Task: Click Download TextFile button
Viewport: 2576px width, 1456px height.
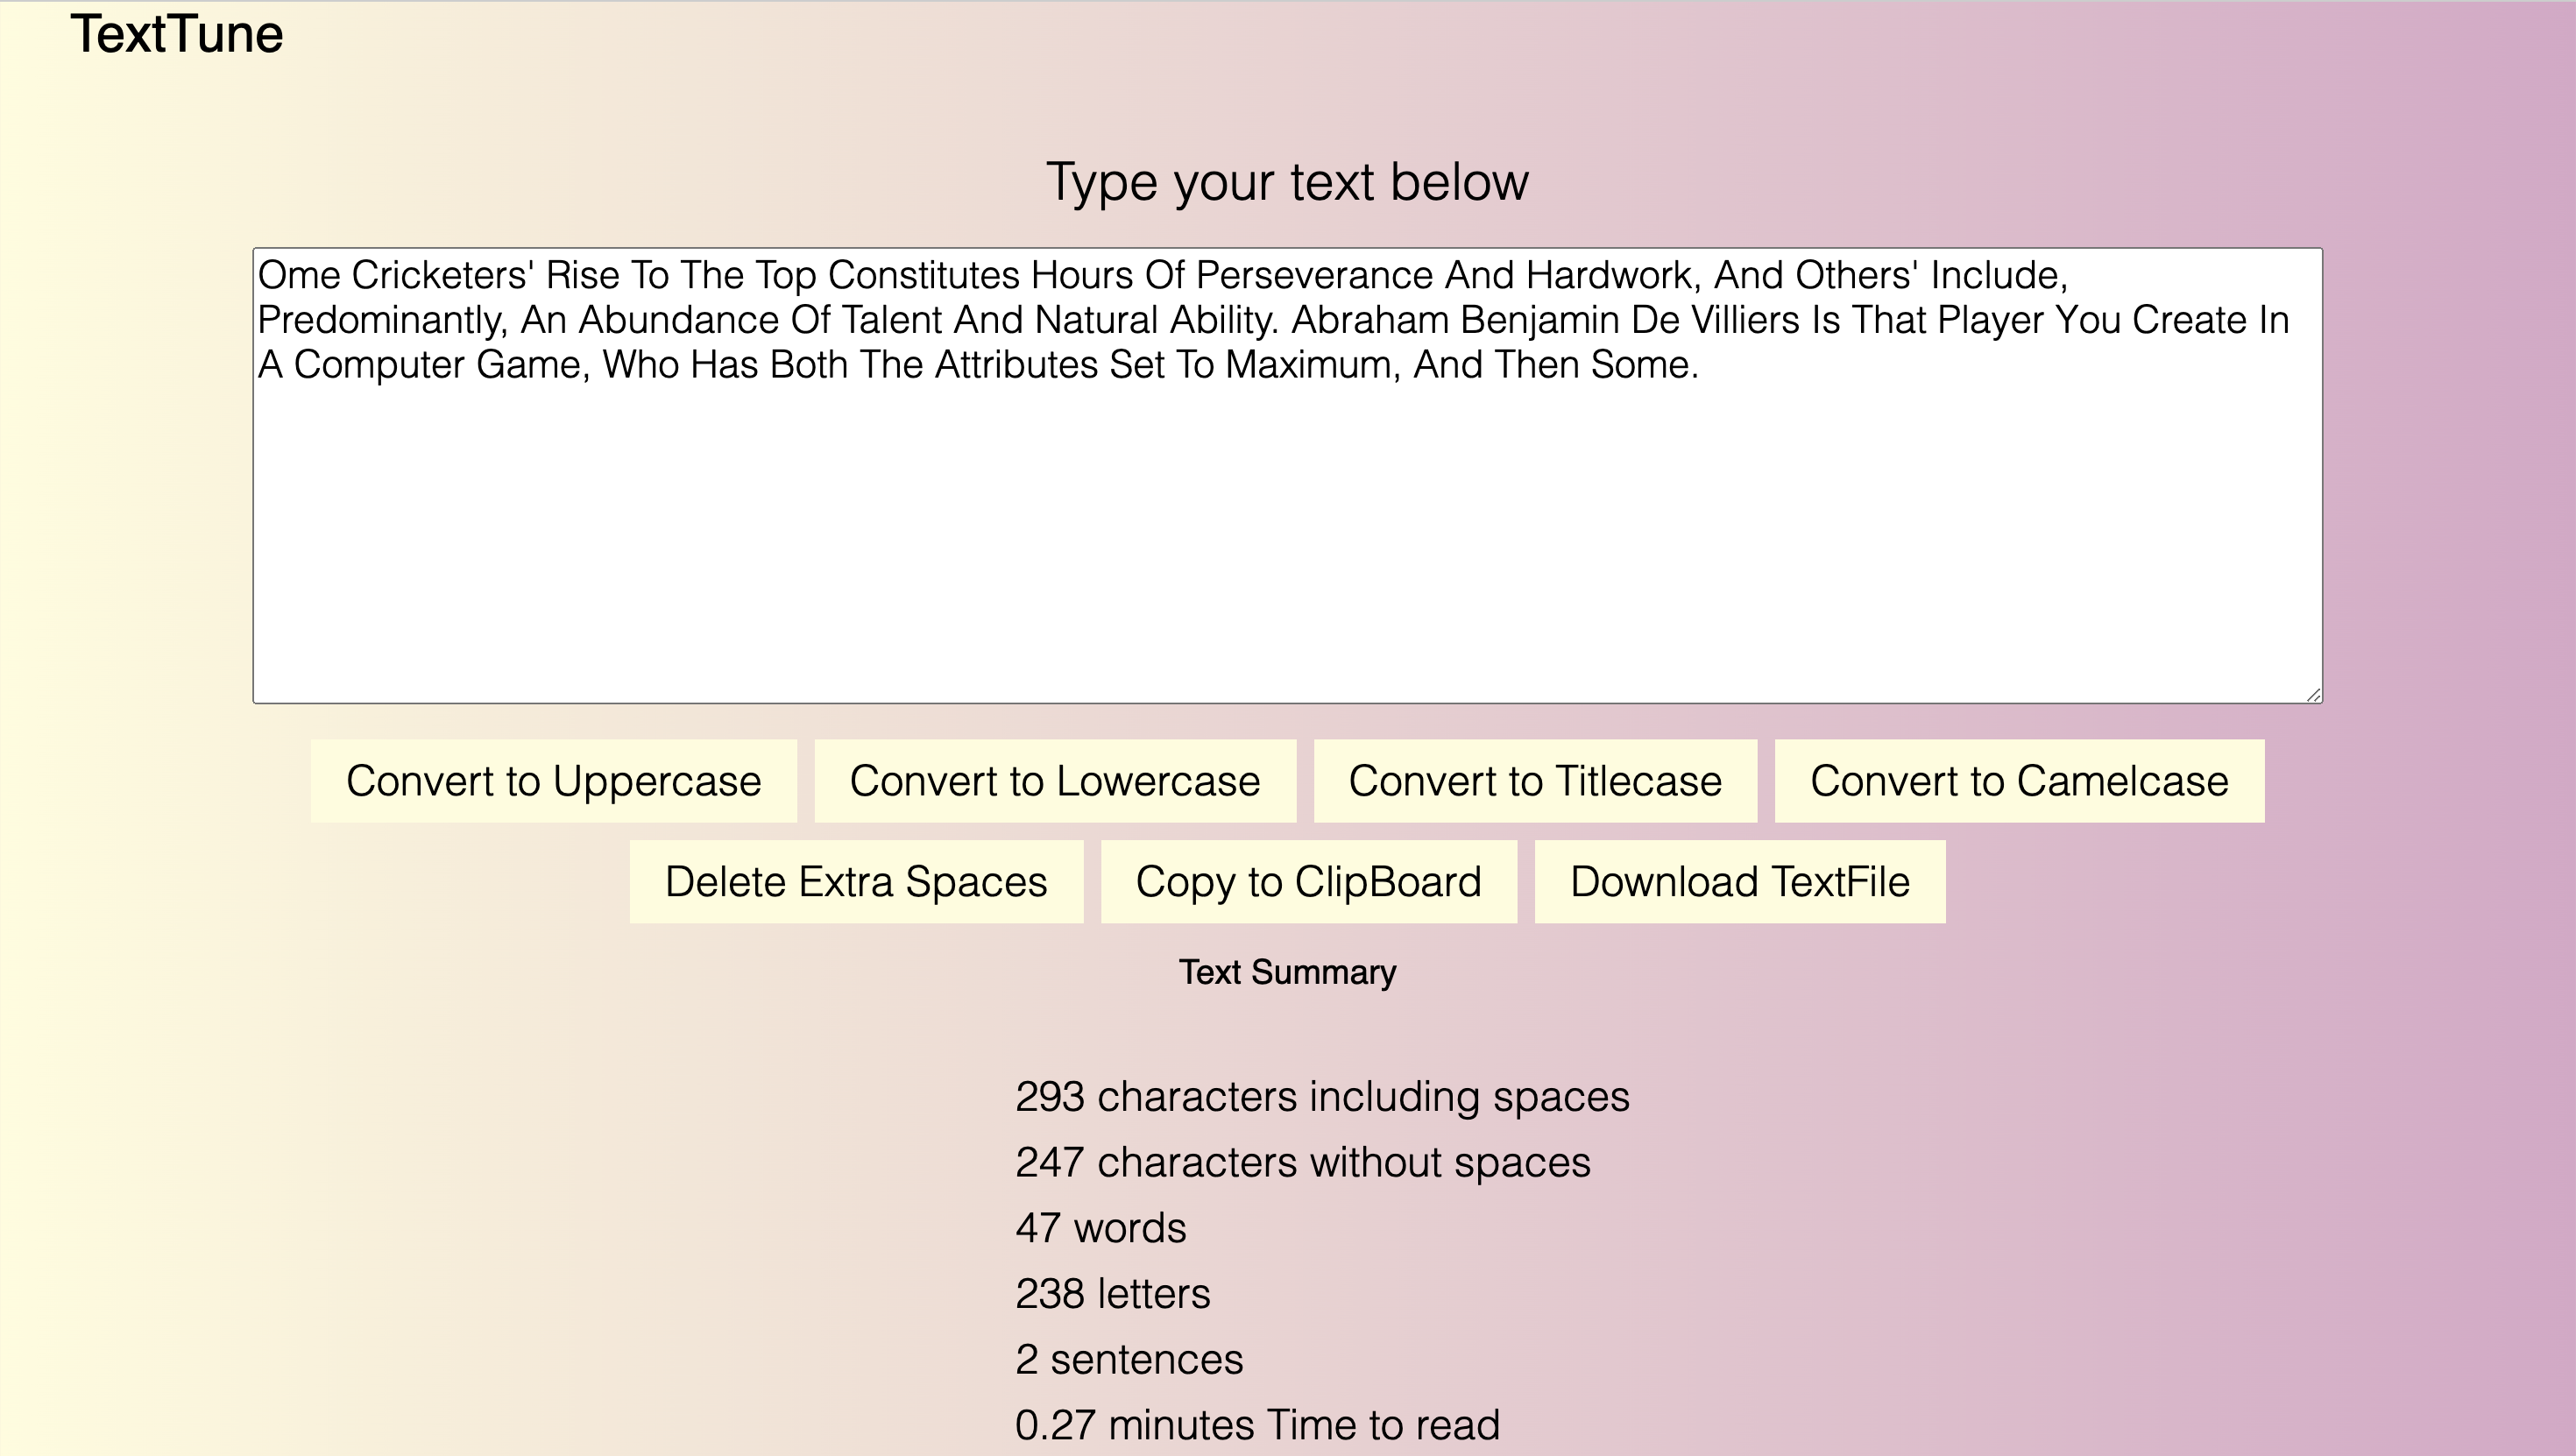Action: click(x=1739, y=882)
